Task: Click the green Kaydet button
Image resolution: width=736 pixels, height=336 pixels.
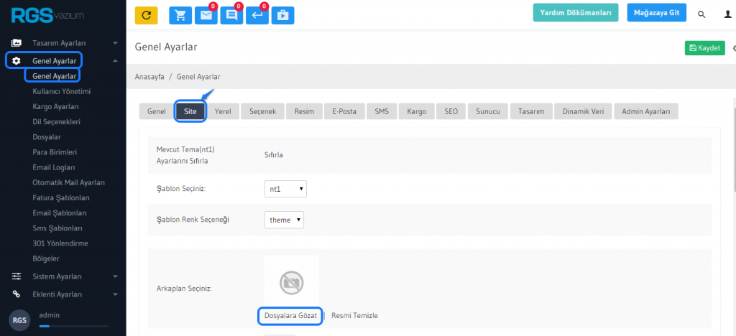Action: [704, 48]
